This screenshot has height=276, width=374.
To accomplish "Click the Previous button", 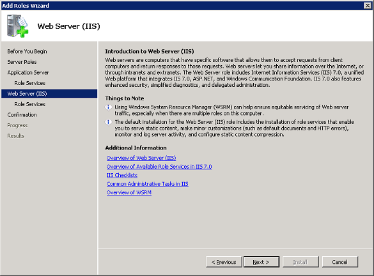I will click(224, 262).
